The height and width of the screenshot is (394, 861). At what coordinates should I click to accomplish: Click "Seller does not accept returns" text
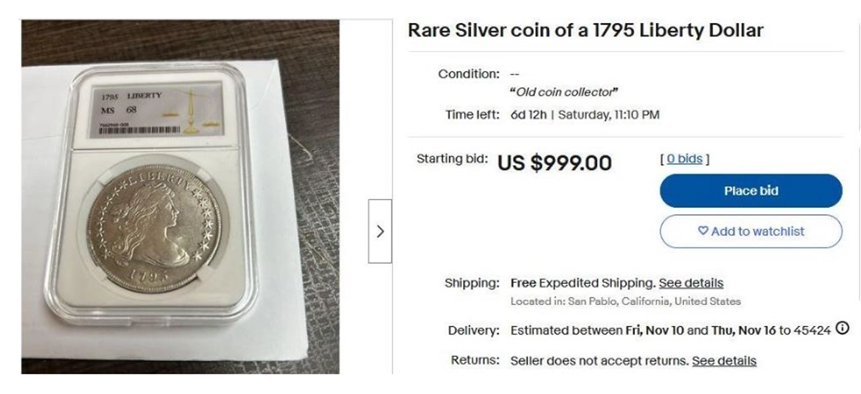pos(599,360)
